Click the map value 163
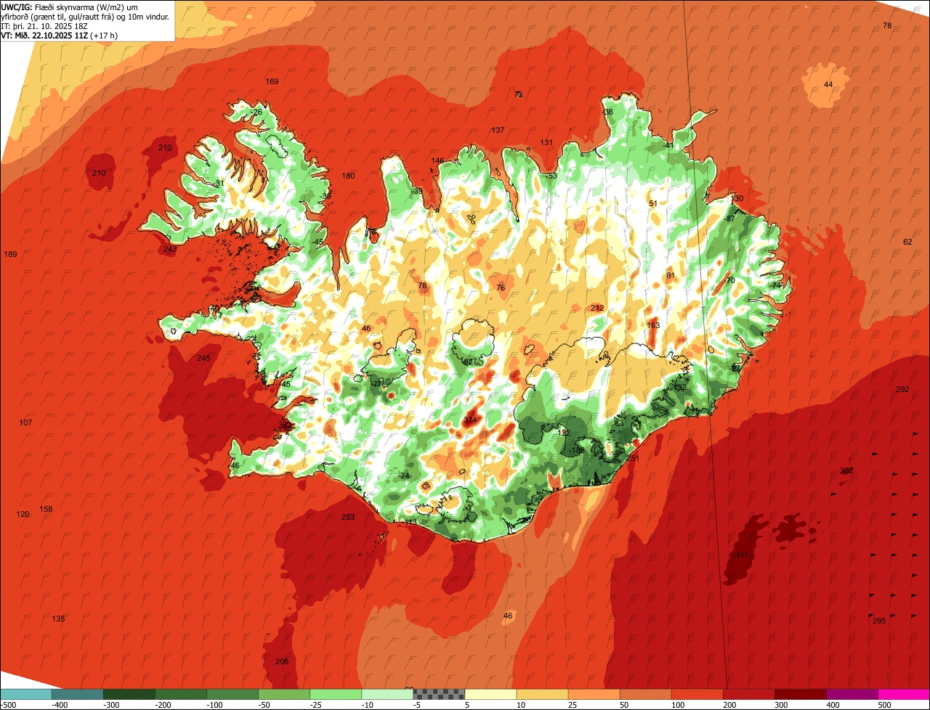This screenshot has height=710, width=930. coord(653,325)
